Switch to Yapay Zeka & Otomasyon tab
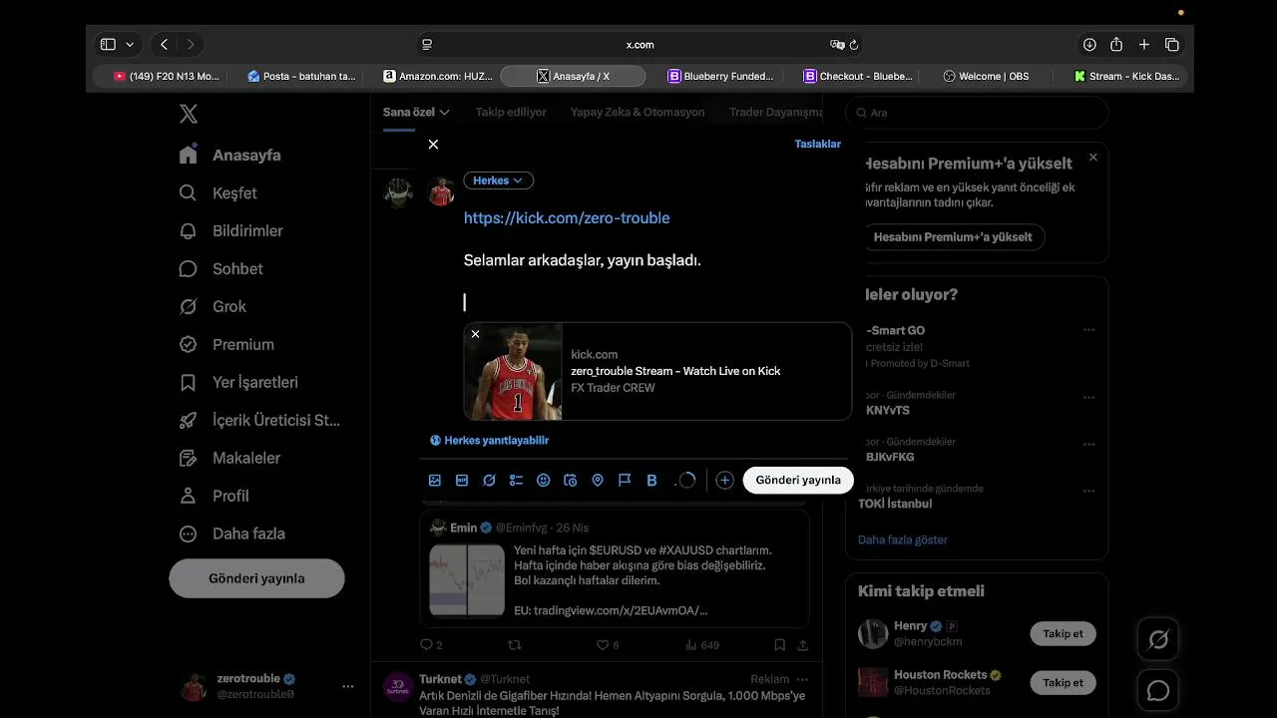 (x=638, y=112)
